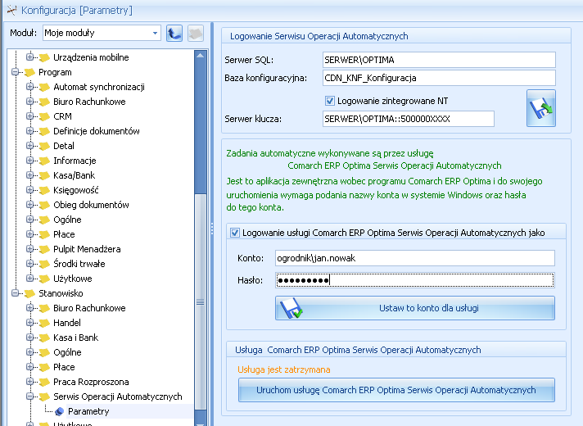Expand the Kasa i Bank node
Screen dimensions: 583x426
[29, 337]
